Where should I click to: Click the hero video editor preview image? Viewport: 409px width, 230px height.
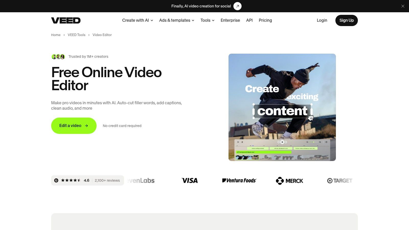pos(282,107)
